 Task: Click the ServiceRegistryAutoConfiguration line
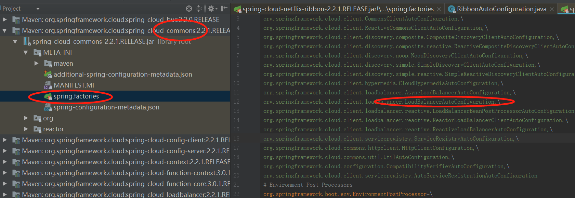click(x=391, y=138)
